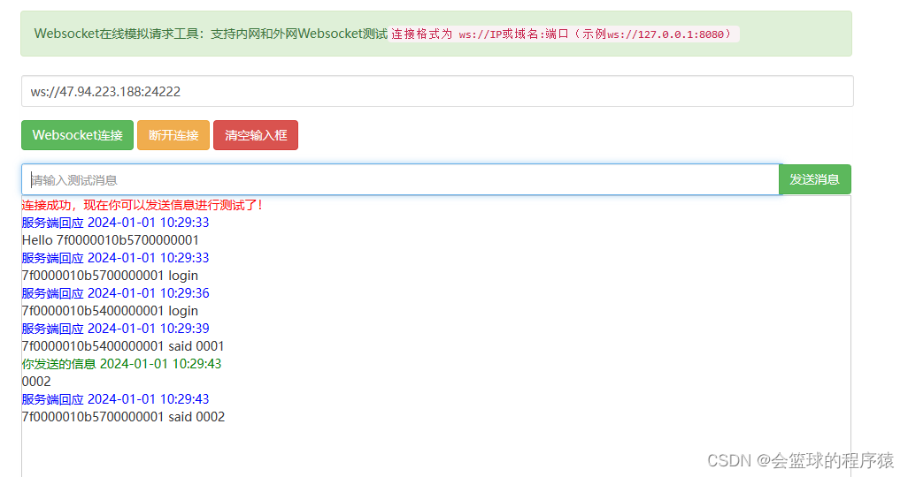Select the line 7f0000010b5700000001 login

tap(110, 276)
